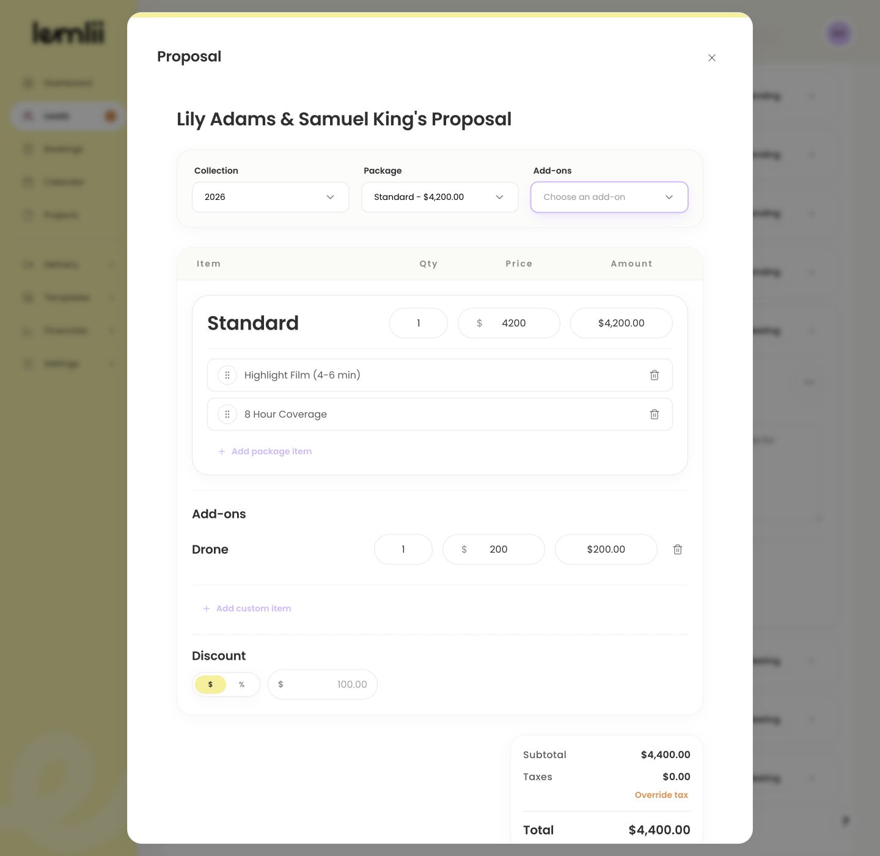Click the Qty column header
This screenshot has height=856, width=880.
click(x=428, y=264)
